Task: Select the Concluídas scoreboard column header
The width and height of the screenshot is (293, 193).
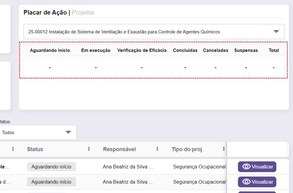Action: click(x=185, y=51)
